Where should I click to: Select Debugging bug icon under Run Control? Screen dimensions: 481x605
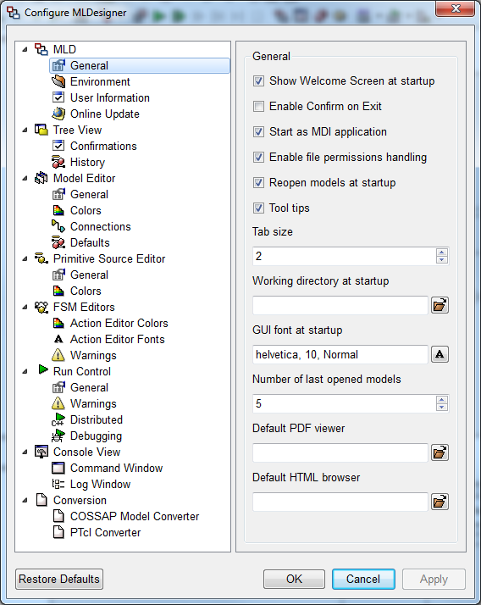(58, 436)
